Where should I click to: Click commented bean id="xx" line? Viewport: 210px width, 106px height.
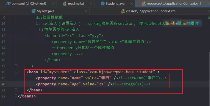(74, 36)
